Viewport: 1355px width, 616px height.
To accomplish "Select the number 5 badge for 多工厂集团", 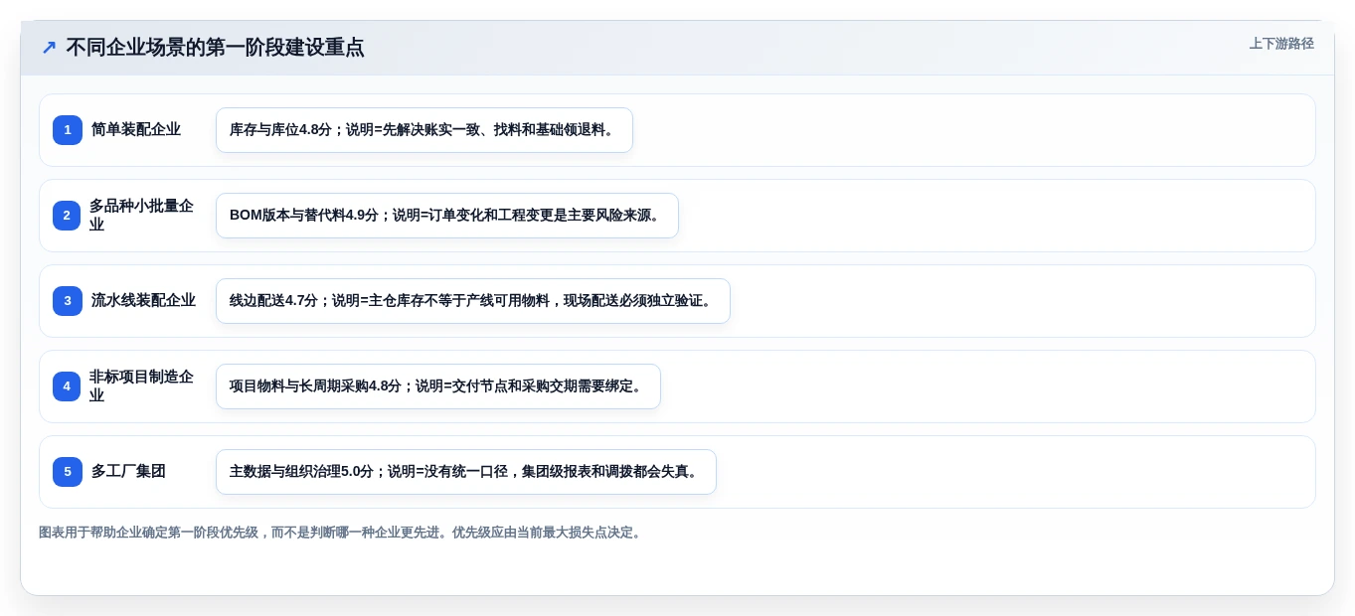I will tap(68, 472).
